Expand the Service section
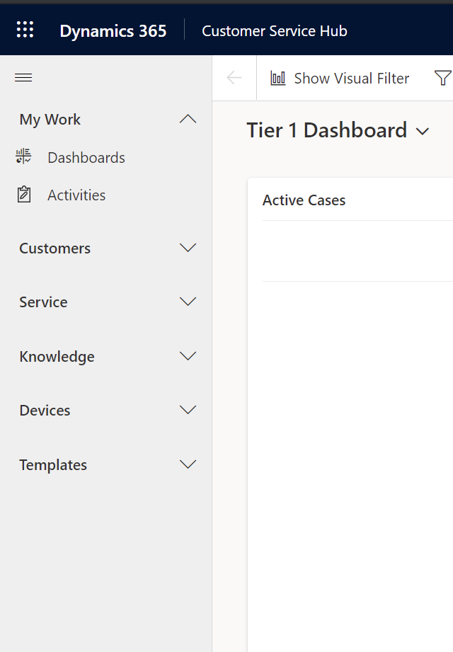This screenshot has height=652, width=453. click(188, 302)
